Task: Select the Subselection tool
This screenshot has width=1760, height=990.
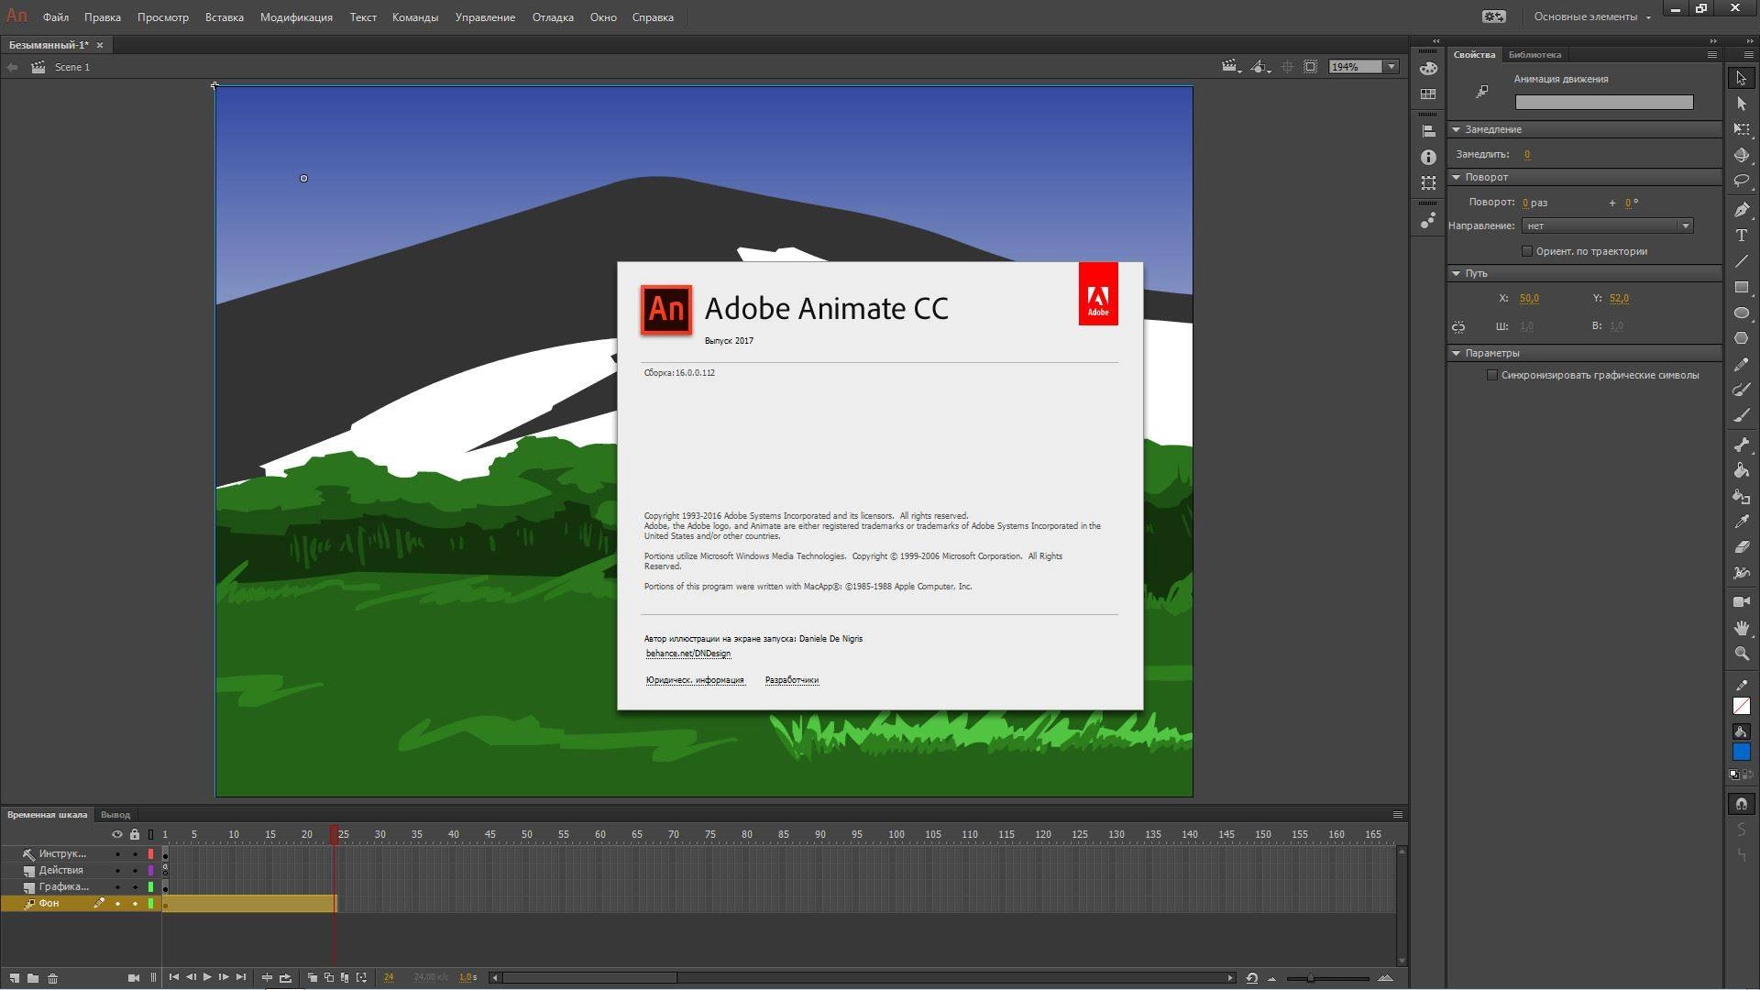Action: tap(1741, 104)
